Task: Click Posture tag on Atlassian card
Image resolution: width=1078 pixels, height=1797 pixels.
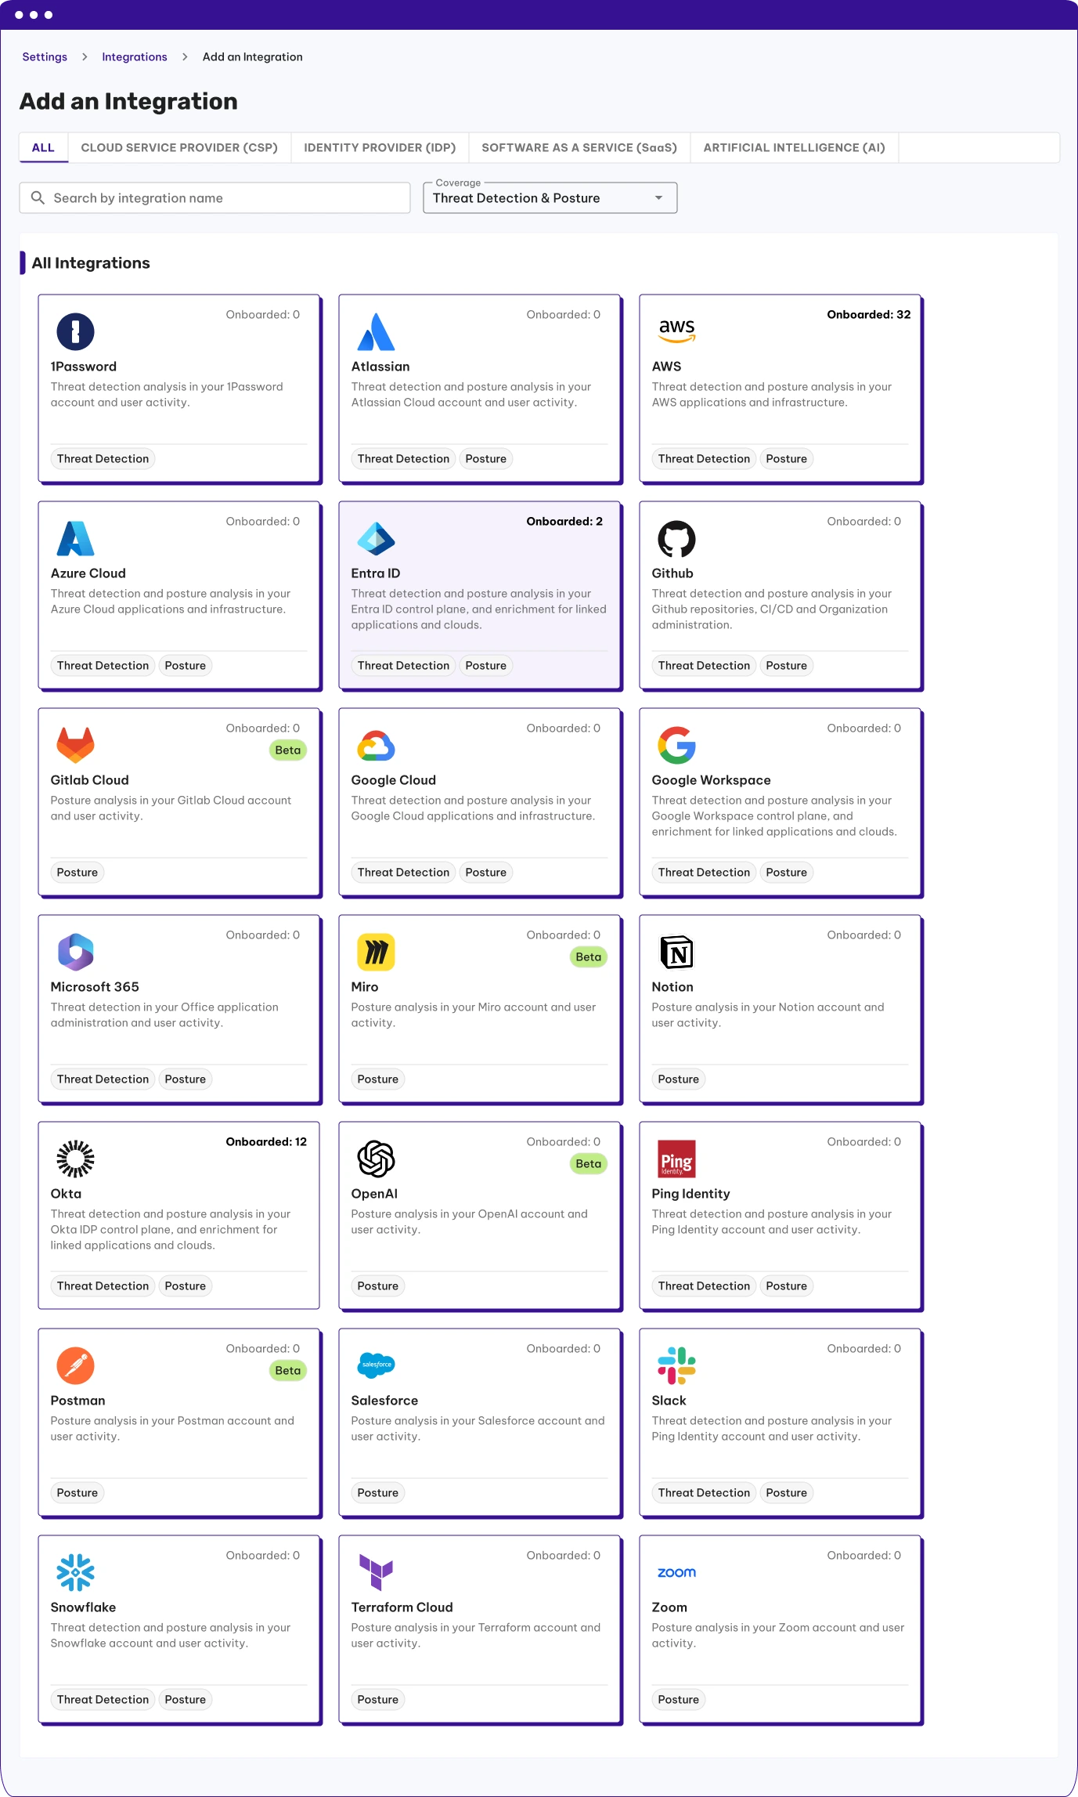Action: (485, 458)
